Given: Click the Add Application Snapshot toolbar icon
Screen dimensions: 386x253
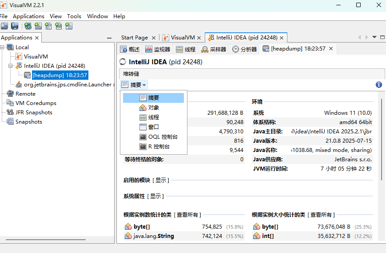Looking at the screenshot, I should pyautogui.click(x=69, y=26).
